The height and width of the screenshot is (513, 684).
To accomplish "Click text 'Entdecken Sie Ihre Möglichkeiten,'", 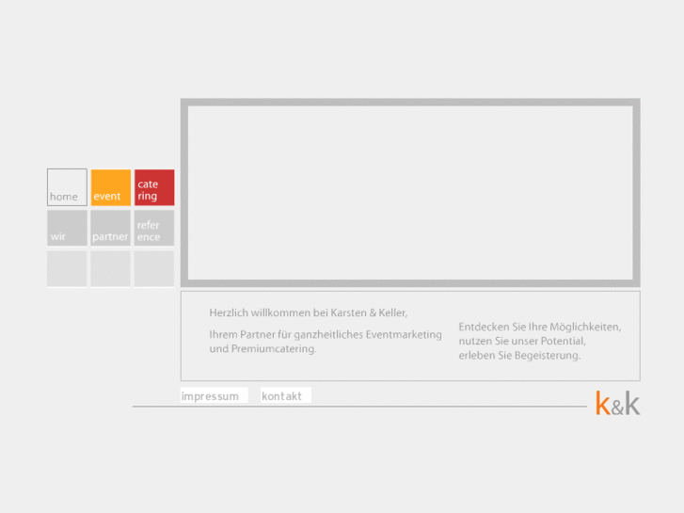I will pos(540,327).
